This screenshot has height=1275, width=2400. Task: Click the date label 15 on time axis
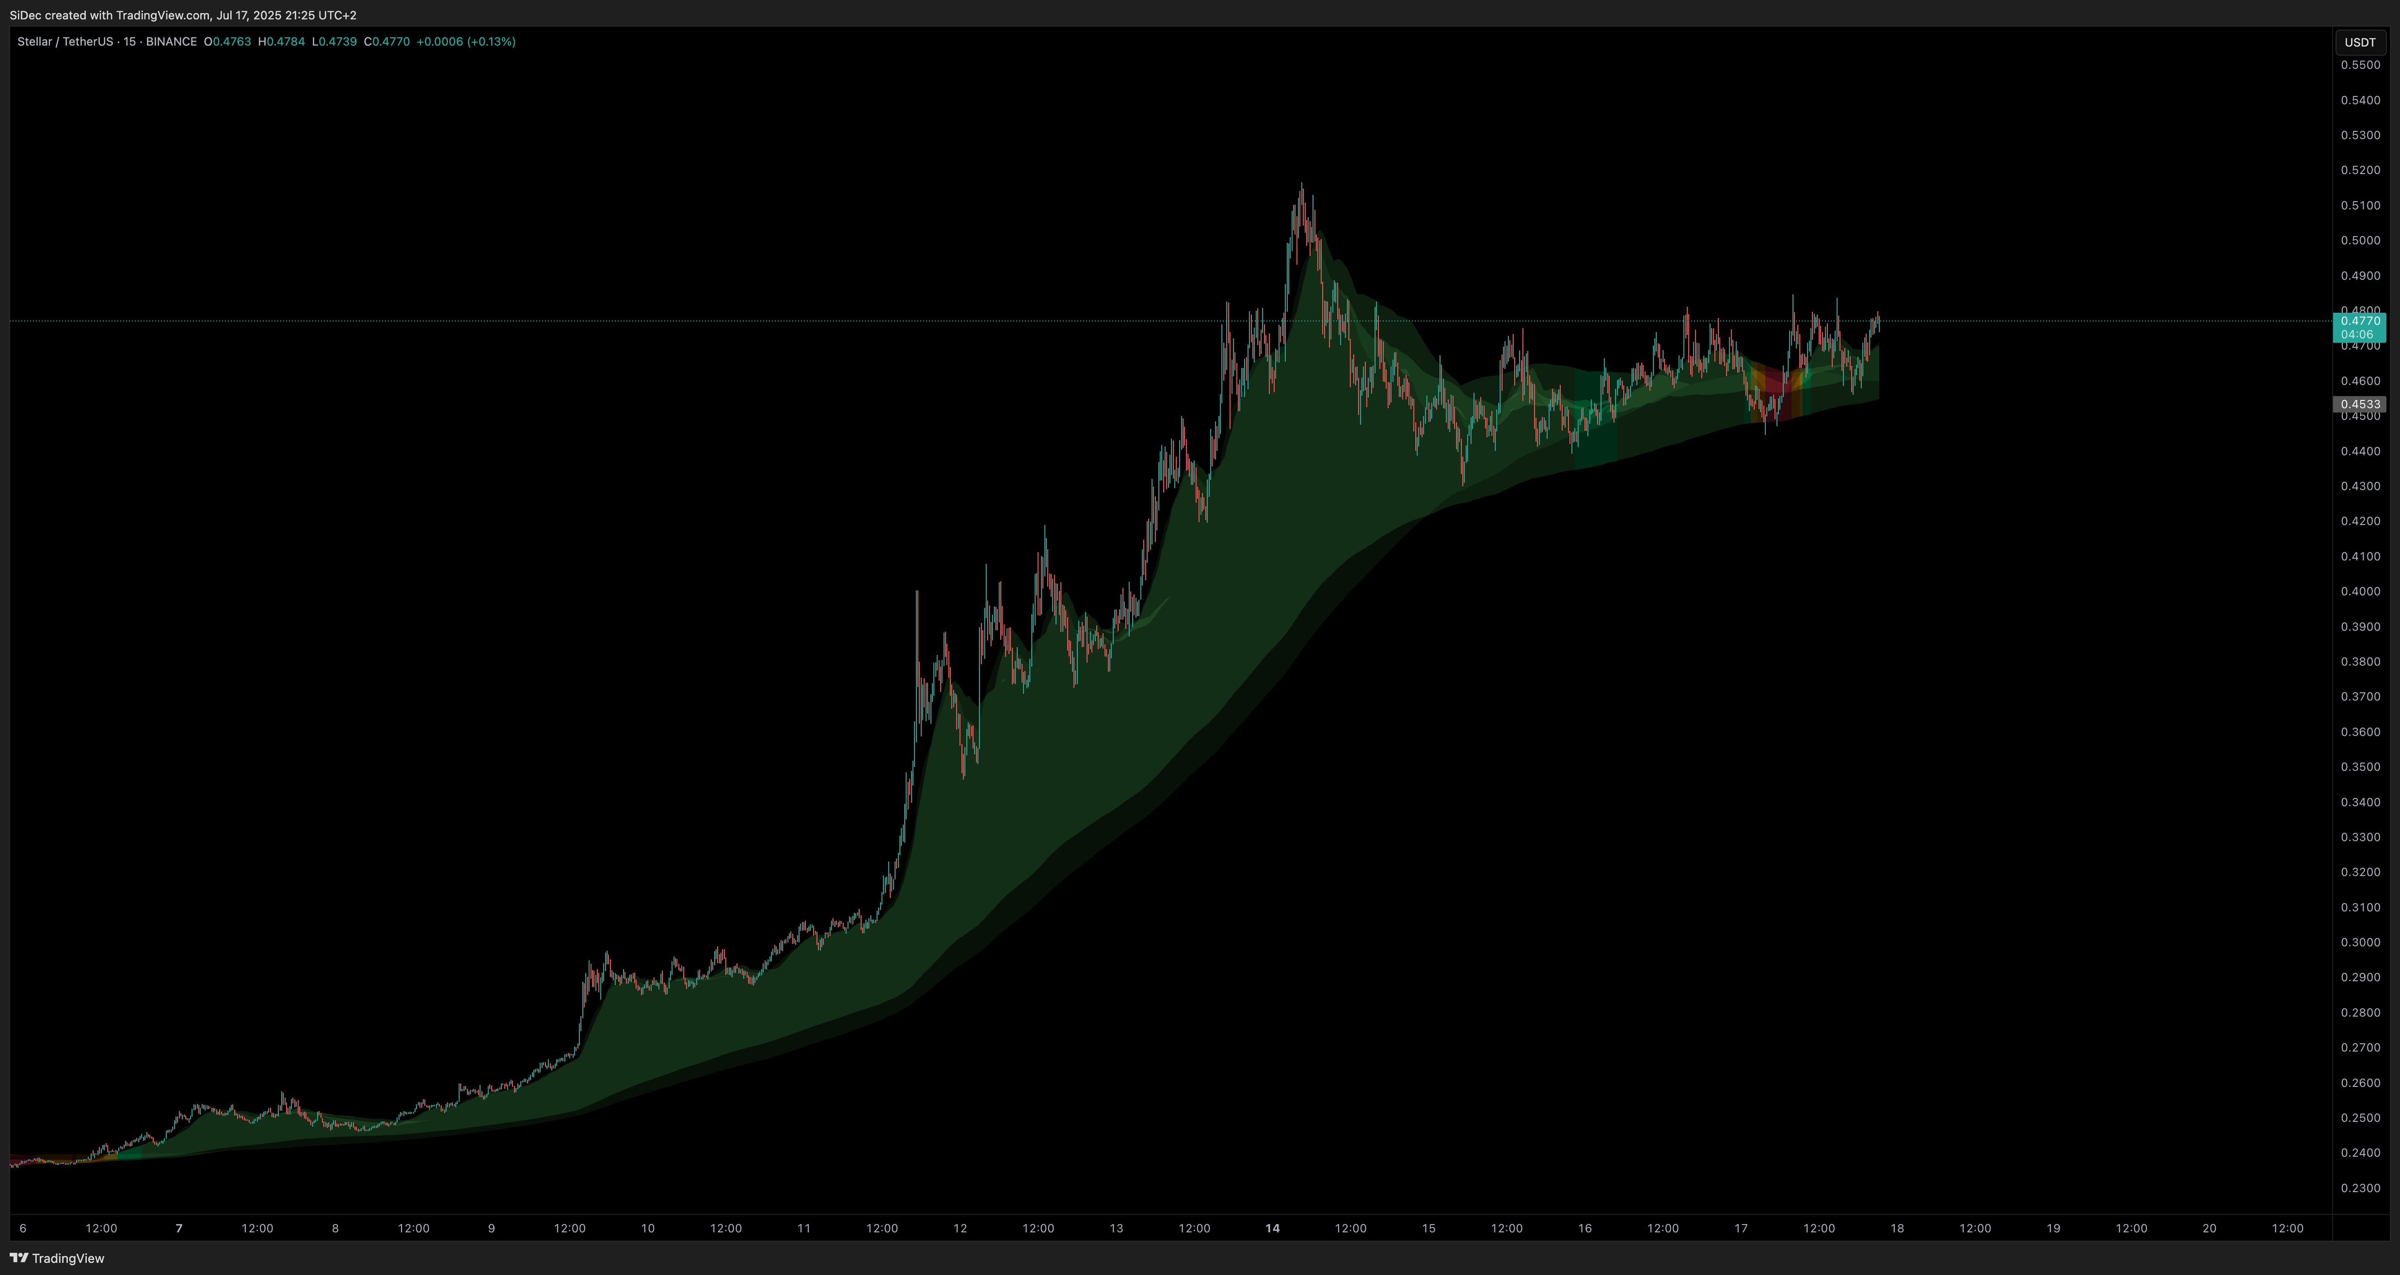1428,1228
